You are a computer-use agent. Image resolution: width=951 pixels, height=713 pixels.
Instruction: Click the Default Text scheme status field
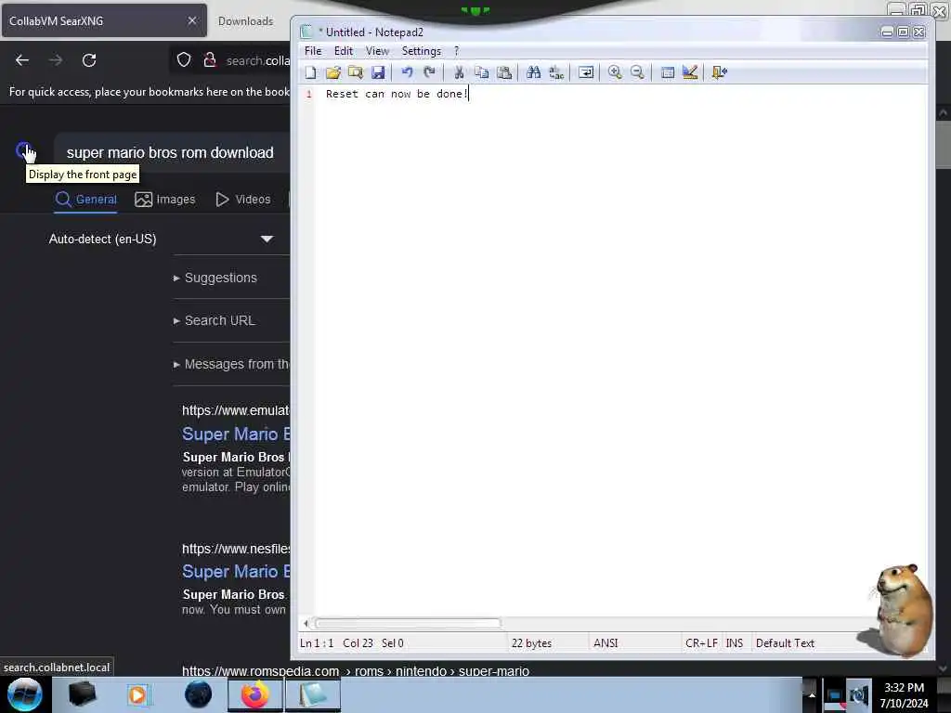785,643
